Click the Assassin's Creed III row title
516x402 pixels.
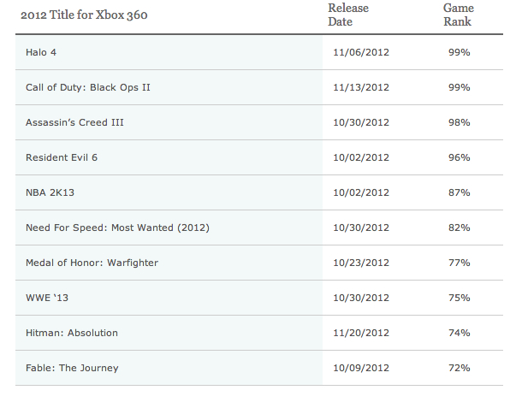pos(74,122)
